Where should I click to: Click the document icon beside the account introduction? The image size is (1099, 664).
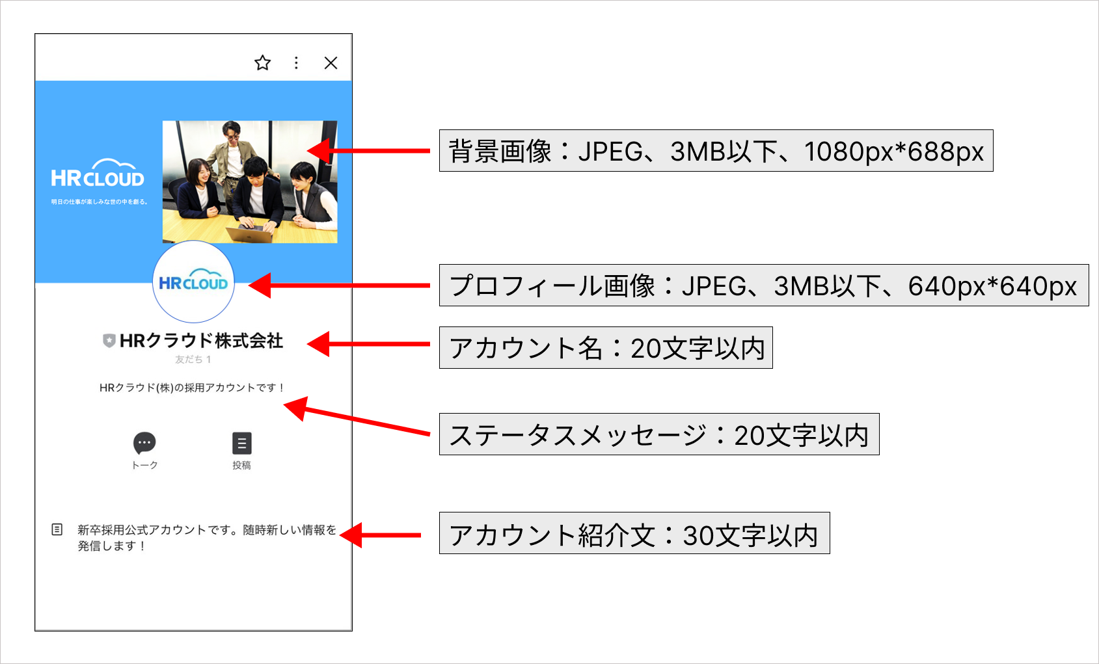tap(57, 529)
